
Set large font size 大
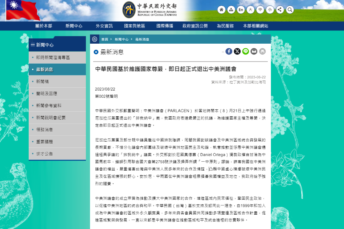[x=250, y=10]
